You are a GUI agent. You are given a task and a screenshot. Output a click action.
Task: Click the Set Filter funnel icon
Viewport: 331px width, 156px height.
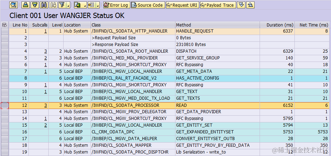[62, 5]
